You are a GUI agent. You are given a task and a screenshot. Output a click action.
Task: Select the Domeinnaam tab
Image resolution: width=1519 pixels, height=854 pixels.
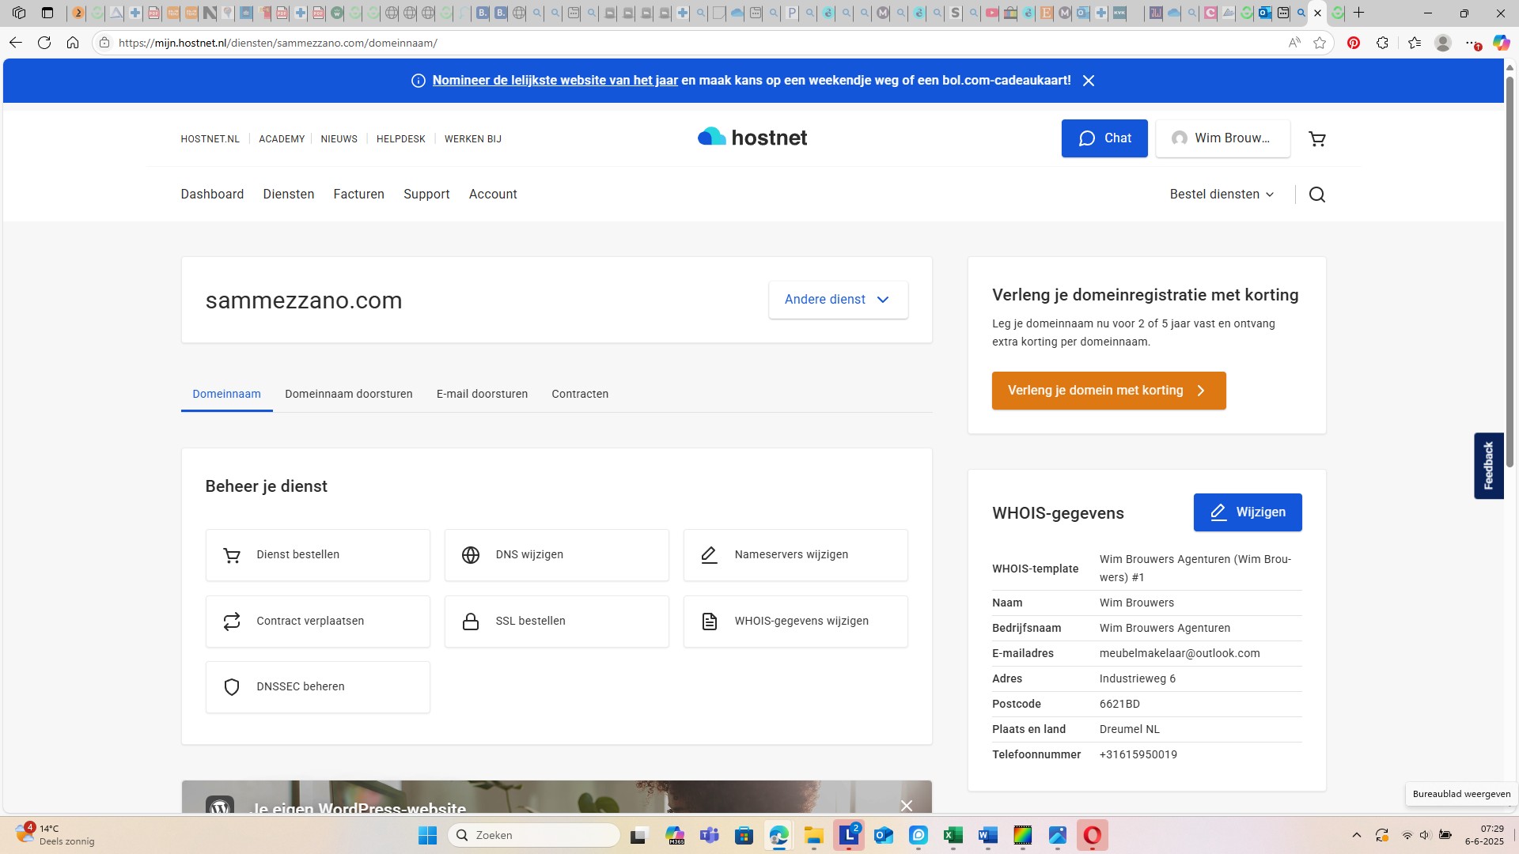click(226, 394)
